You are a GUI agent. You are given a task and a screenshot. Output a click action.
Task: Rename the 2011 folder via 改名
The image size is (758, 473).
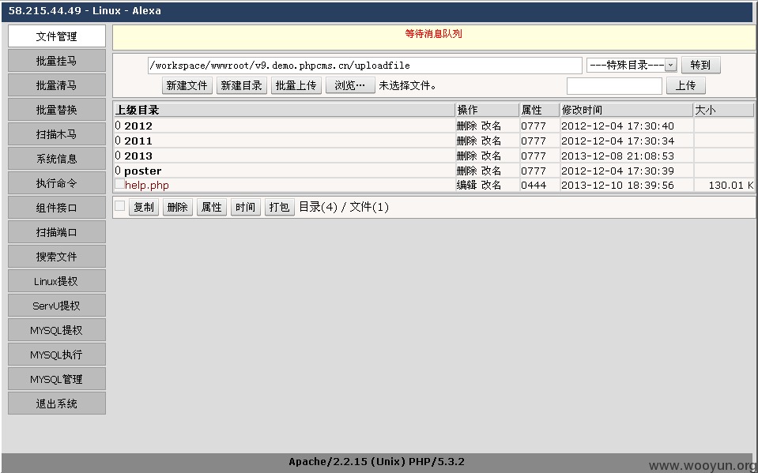491,141
